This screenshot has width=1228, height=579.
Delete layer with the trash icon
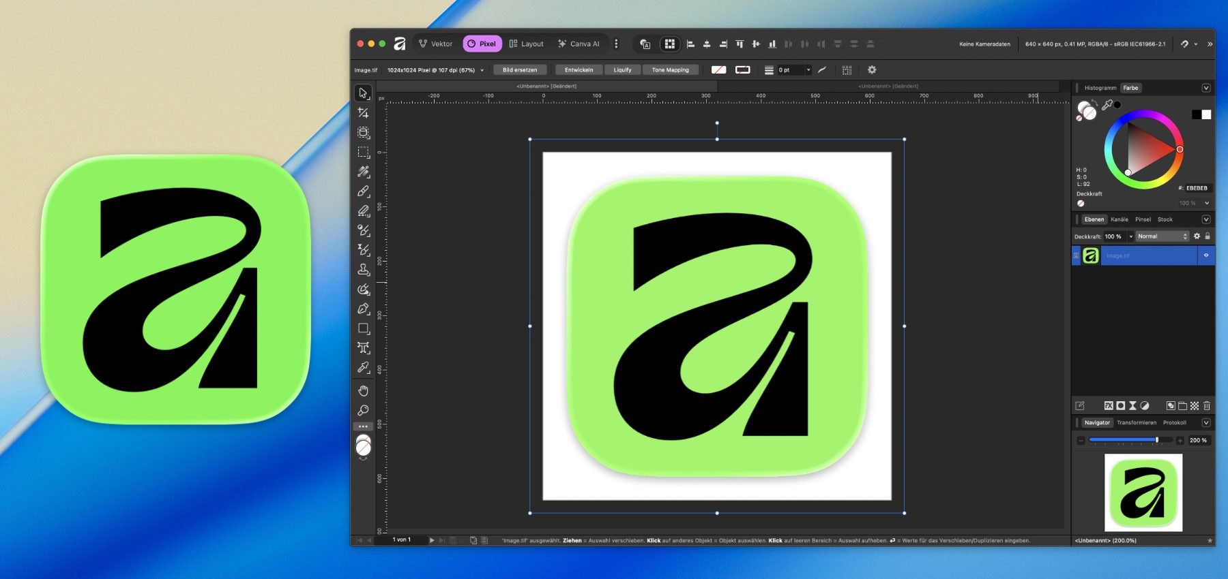pos(1206,406)
